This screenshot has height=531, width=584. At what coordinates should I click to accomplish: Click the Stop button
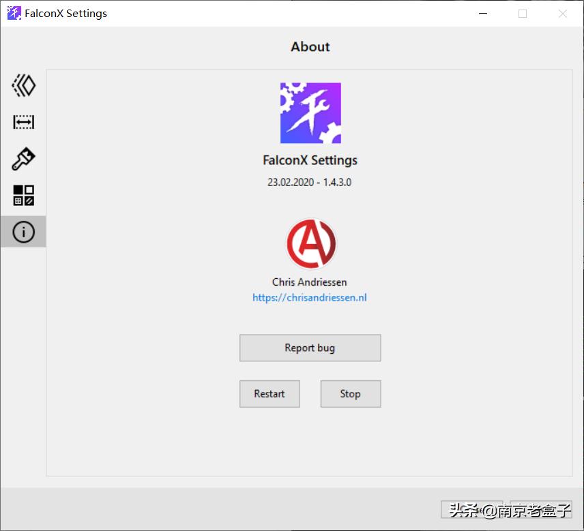[x=351, y=394]
